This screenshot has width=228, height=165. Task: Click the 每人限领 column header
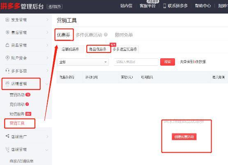click(219, 77)
